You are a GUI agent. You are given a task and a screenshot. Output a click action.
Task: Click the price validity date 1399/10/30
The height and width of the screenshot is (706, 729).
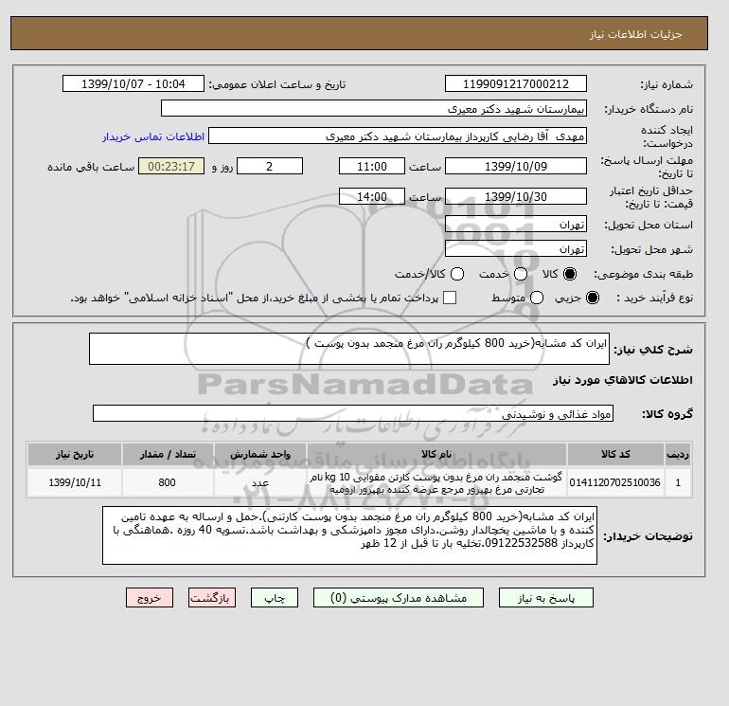click(516, 196)
